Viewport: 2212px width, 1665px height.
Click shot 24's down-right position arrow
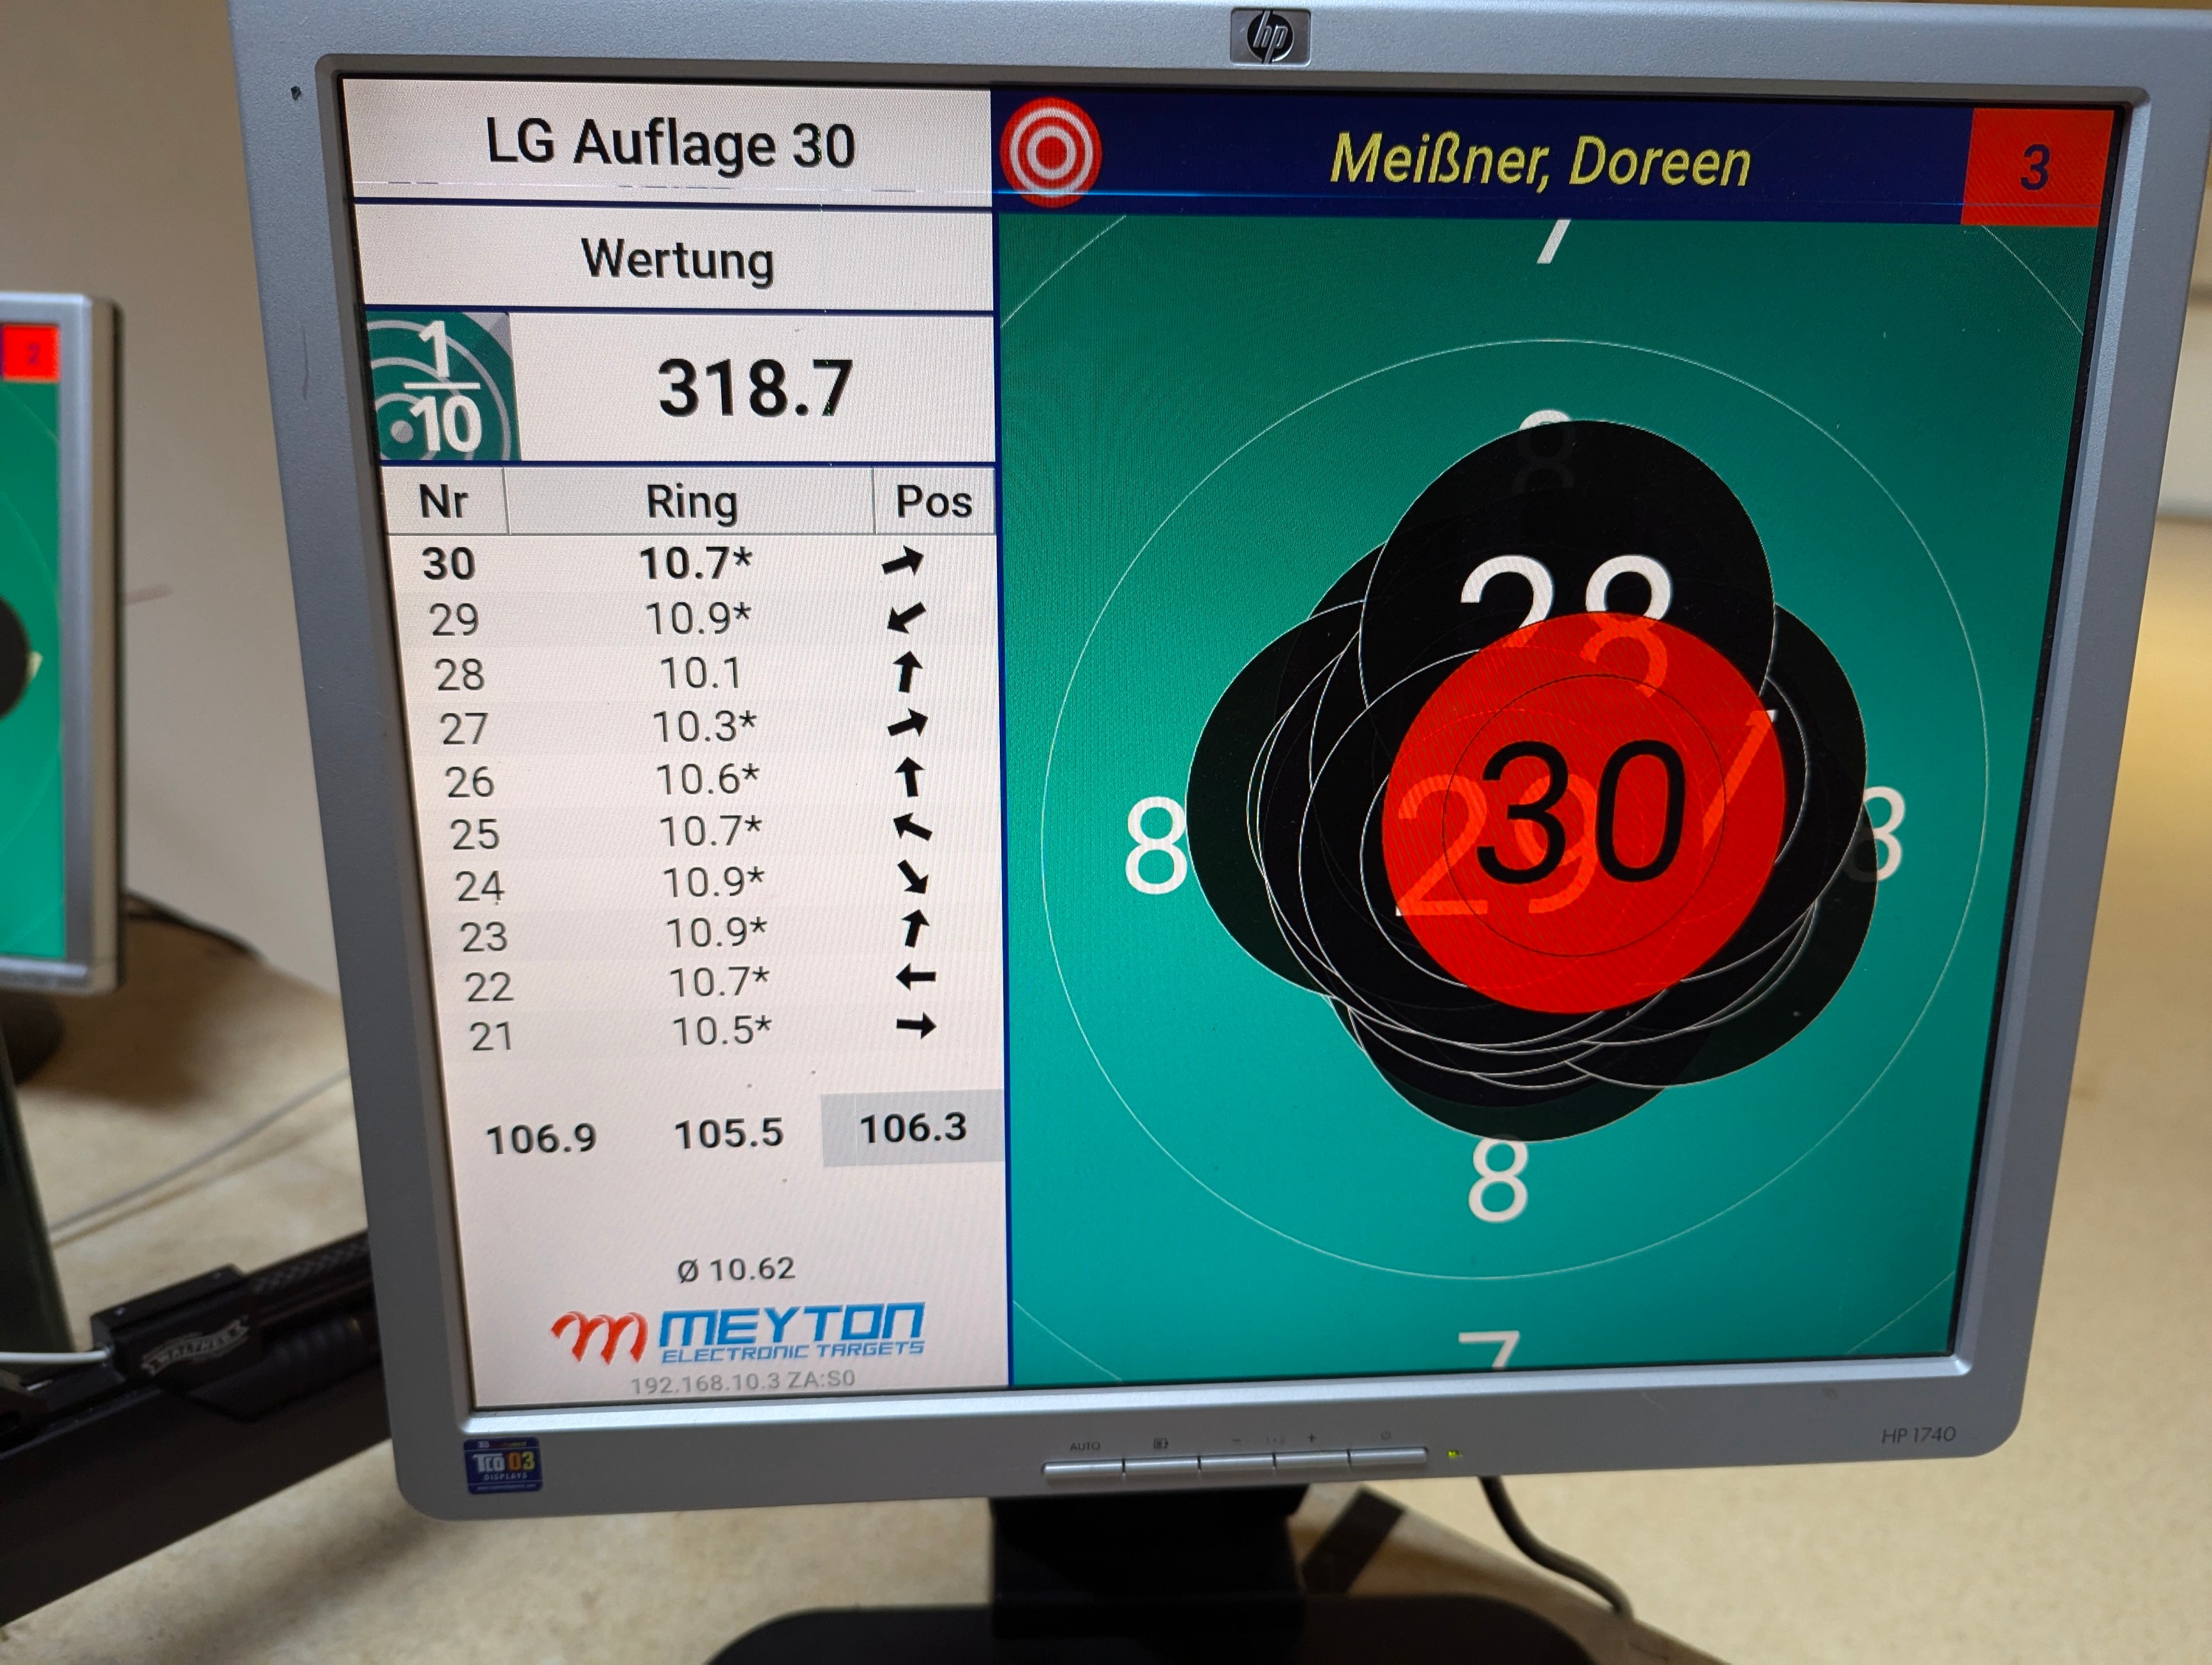click(912, 878)
